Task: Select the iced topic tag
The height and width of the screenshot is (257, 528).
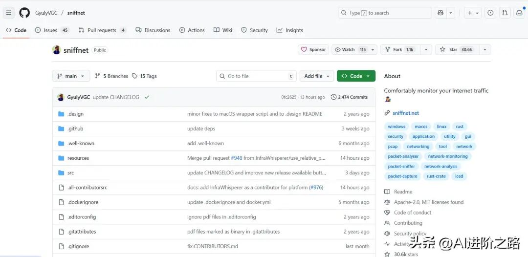Action: pyautogui.click(x=459, y=176)
